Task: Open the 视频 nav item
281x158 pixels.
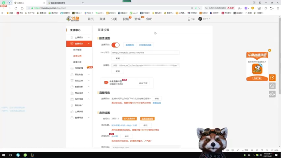Action: pos(126,19)
